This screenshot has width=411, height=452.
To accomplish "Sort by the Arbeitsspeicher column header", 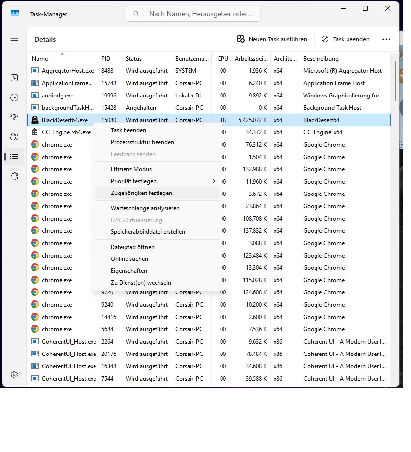I will 251,58.
